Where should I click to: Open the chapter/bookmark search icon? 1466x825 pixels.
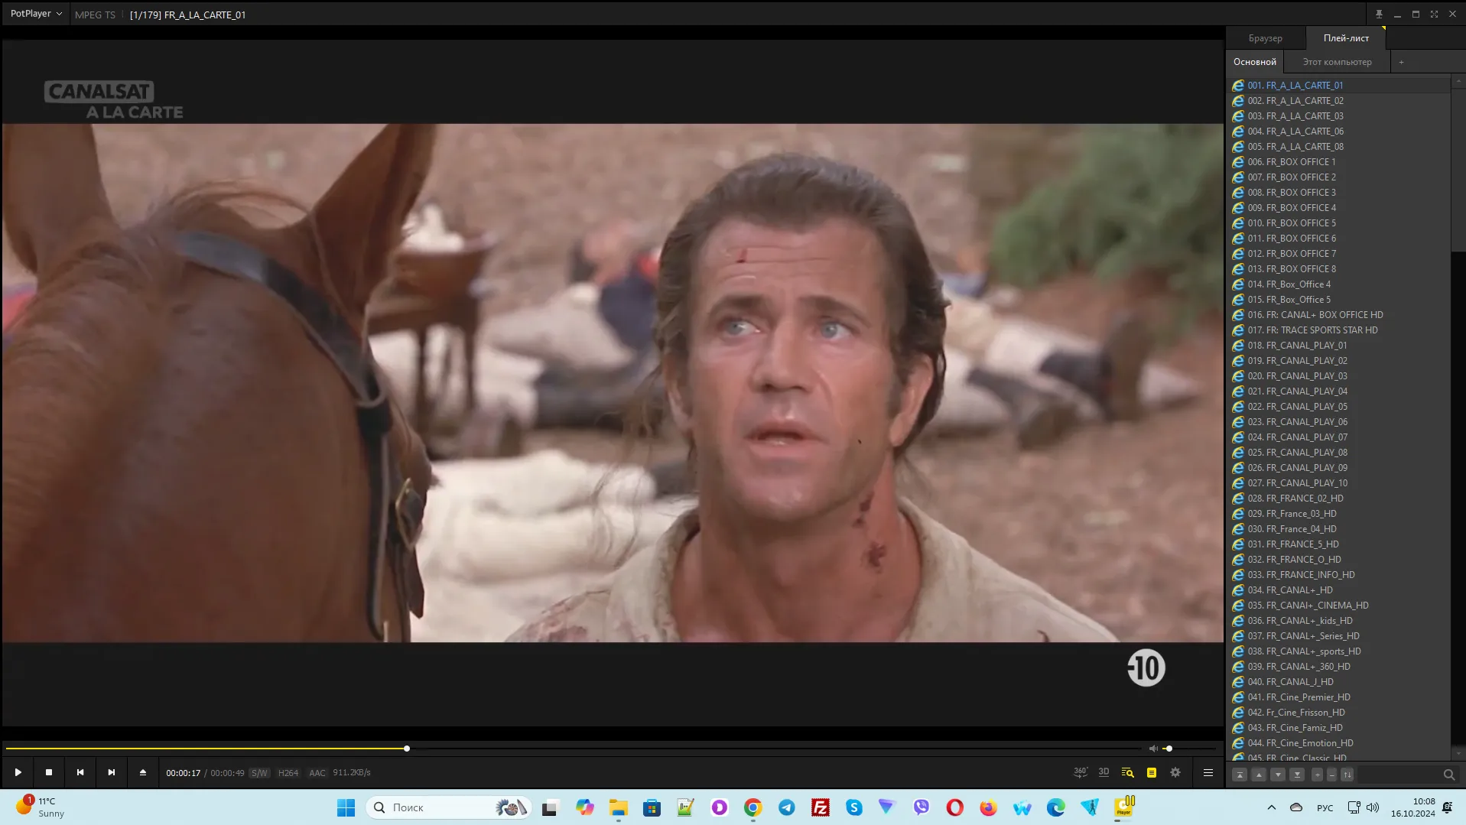click(x=1127, y=772)
